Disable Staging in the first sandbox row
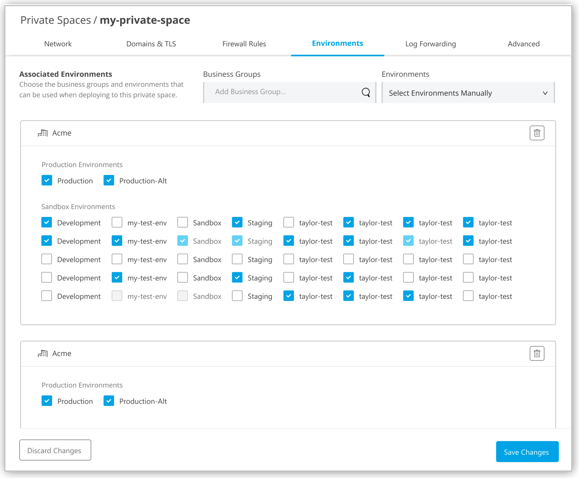Viewport: 579px width, 478px height. [x=237, y=222]
